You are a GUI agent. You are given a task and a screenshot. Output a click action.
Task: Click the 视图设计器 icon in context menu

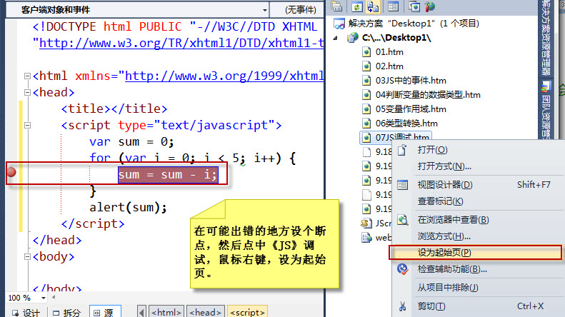(x=402, y=185)
